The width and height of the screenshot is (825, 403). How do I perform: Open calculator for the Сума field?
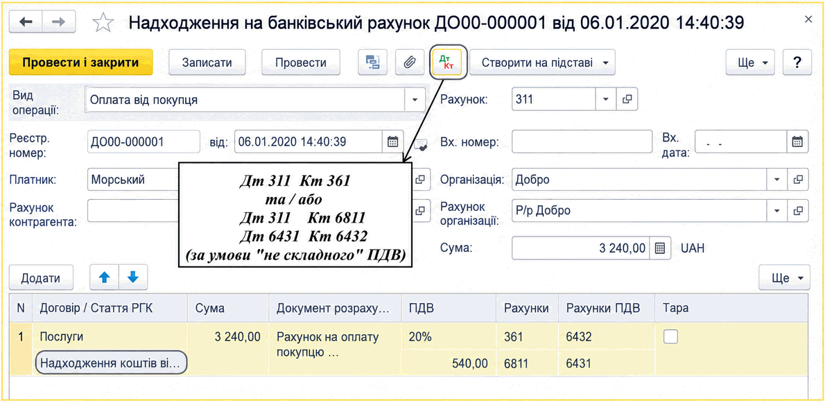660,248
